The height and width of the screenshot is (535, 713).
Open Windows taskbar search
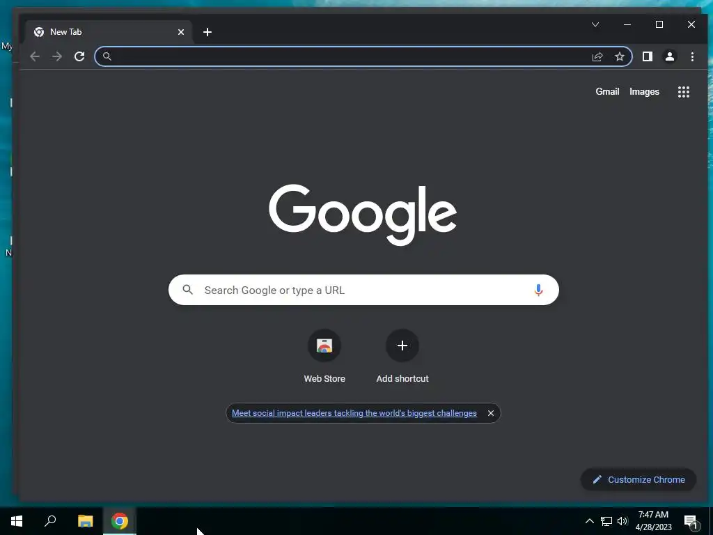pyautogui.click(x=50, y=521)
